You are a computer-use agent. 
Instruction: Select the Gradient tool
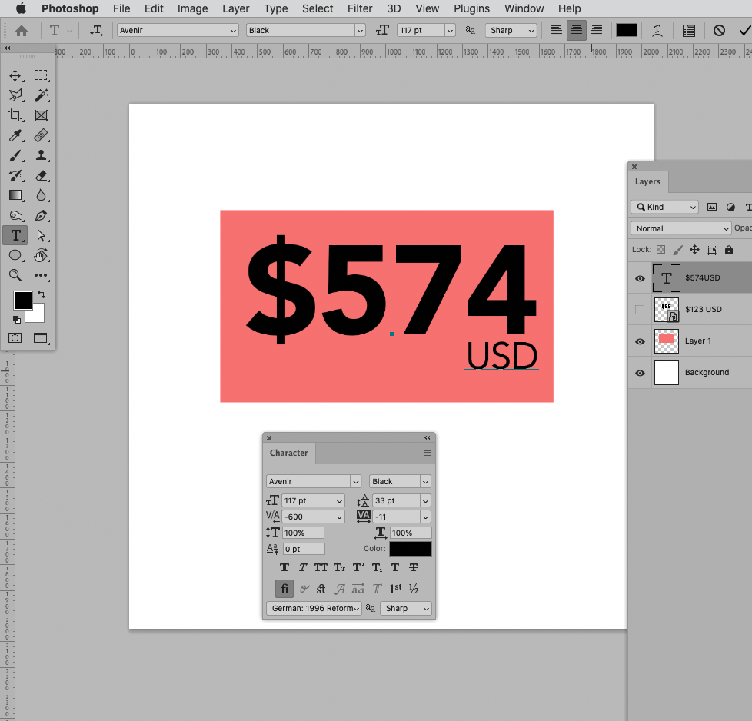pos(15,195)
